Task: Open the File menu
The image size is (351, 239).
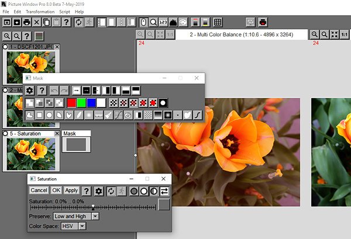Action: [x=6, y=12]
